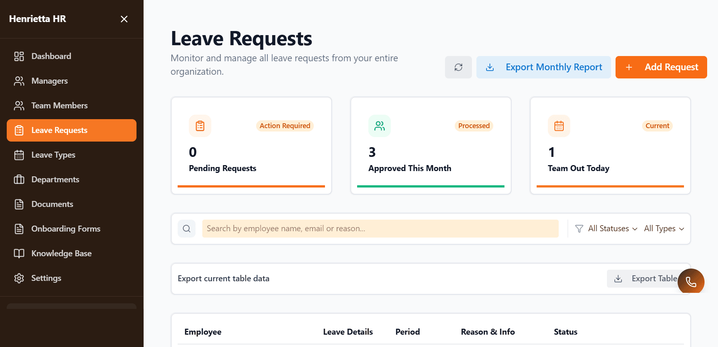Select the Documents file icon
Image resolution: width=718 pixels, height=347 pixels.
point(19,204)
